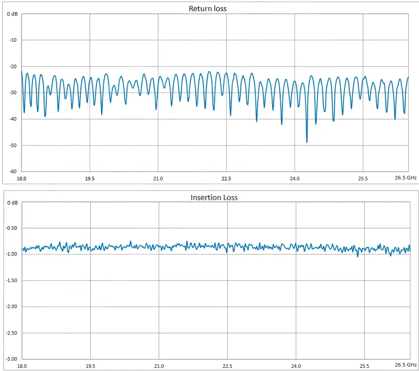Select the -60 y-axis label
The height and width of the screenshot is (371, 419).
(13, 171)
